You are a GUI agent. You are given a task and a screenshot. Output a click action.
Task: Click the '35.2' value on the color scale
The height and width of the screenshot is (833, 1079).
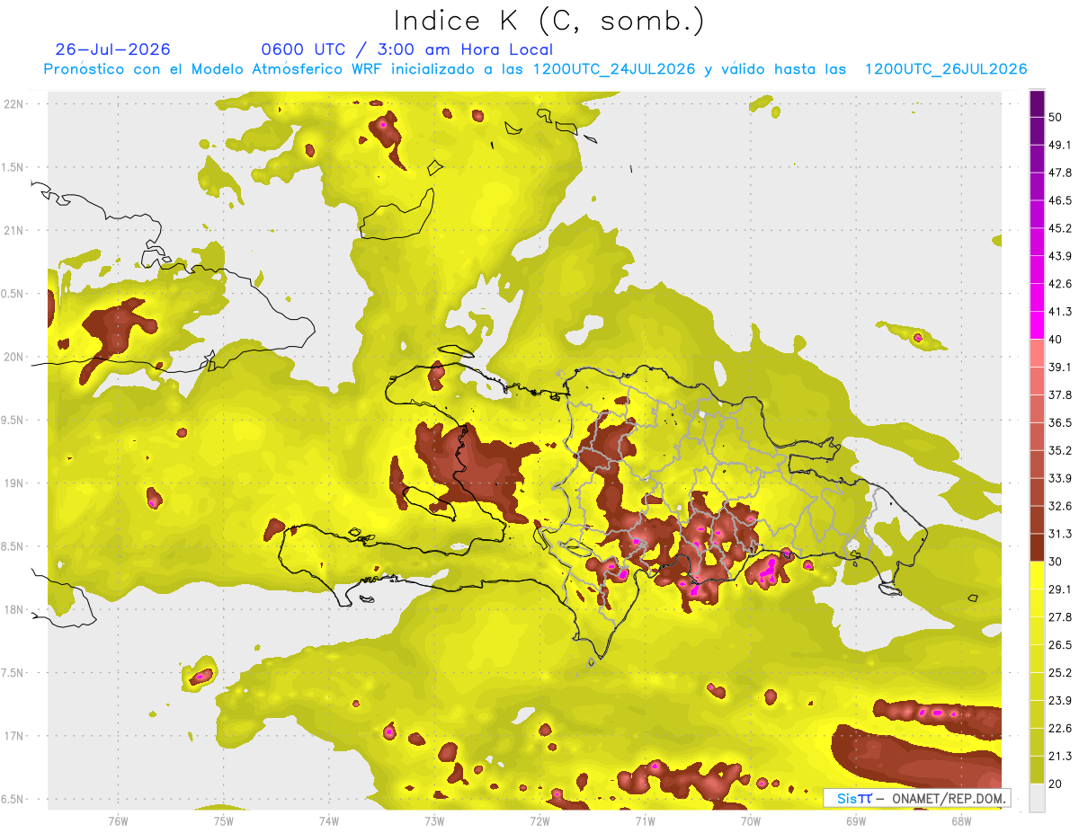(1059, 451)
